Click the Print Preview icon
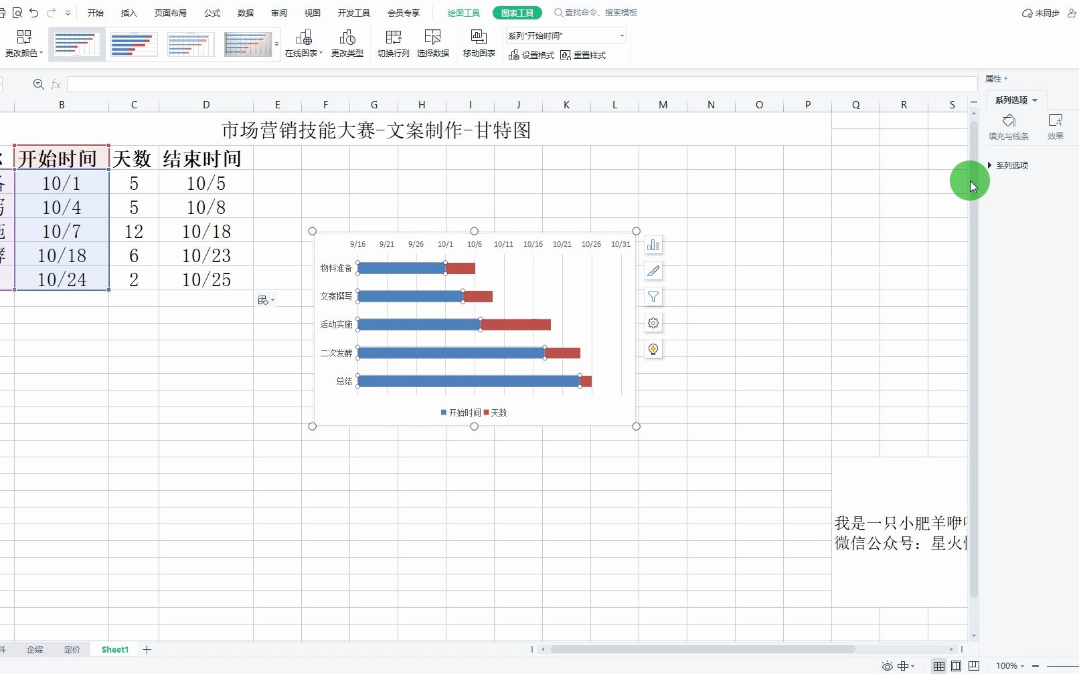This screenshot has height=674, width=1079. coord(17,13)
